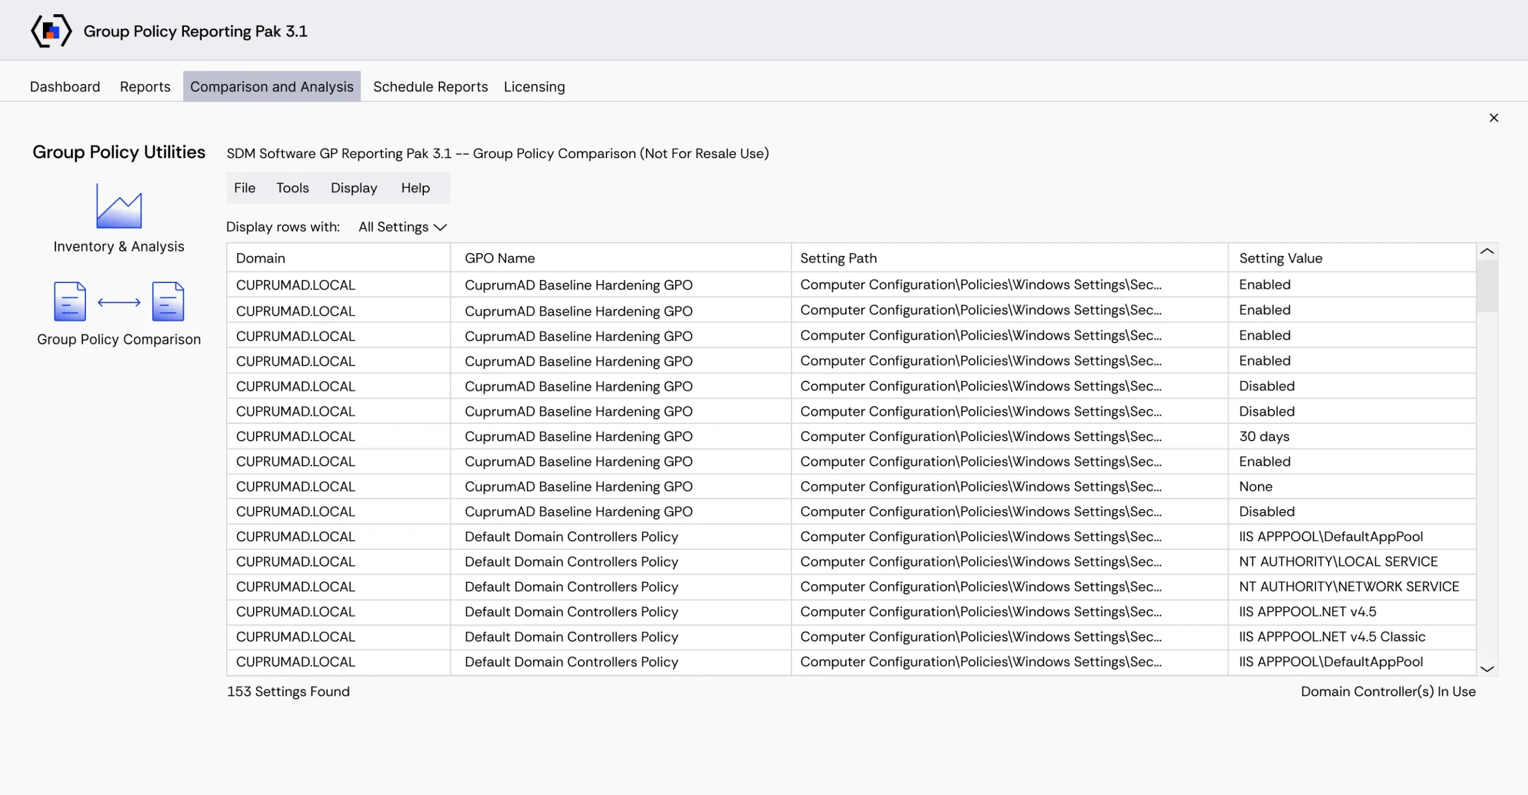The height and width of the screenshot is (795, 1528).
Task: Click the Group Policy Reporting Pak logo
Action: tap(51, 31)
